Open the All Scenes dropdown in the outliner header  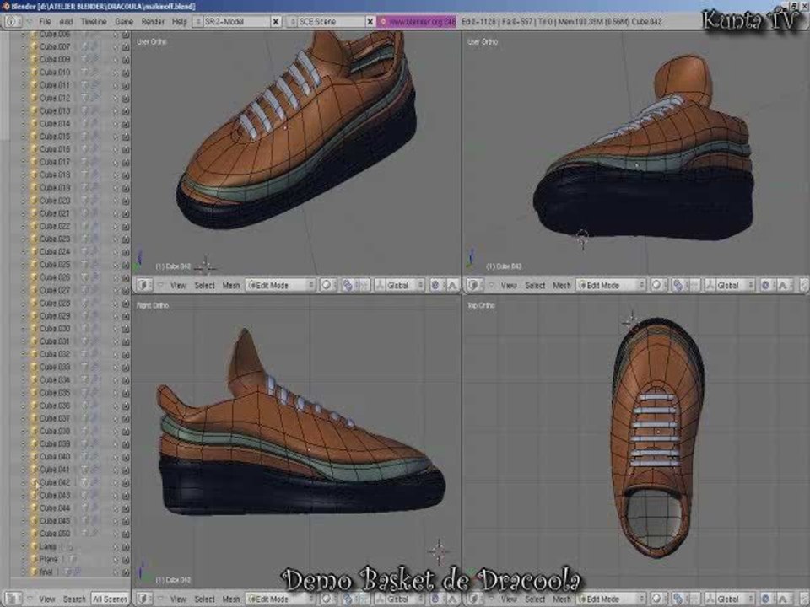click(x=110, y=599)
